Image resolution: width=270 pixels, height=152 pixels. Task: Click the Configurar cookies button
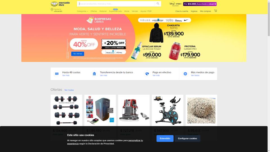(187, 138)
